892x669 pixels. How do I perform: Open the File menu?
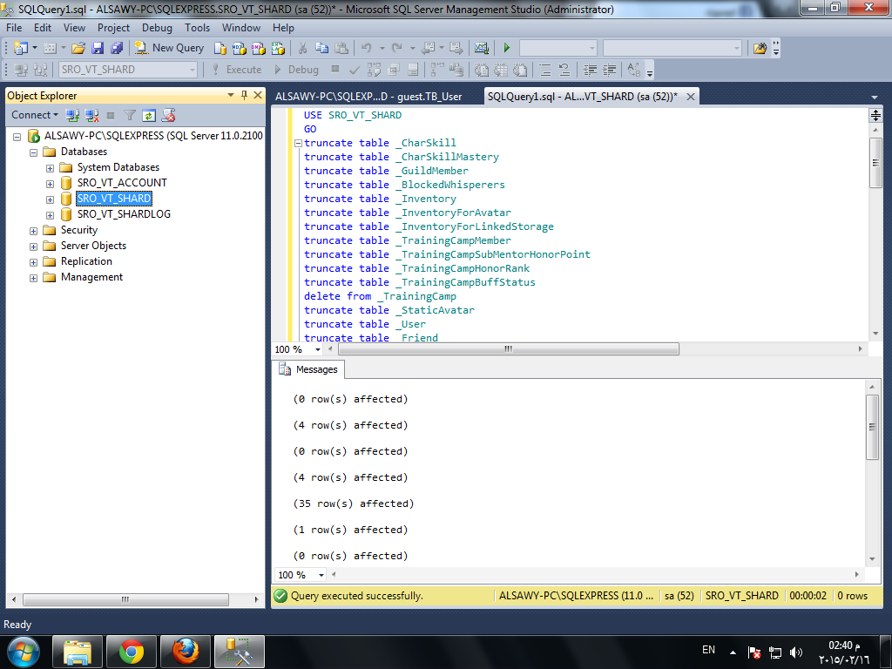[14, 28]
